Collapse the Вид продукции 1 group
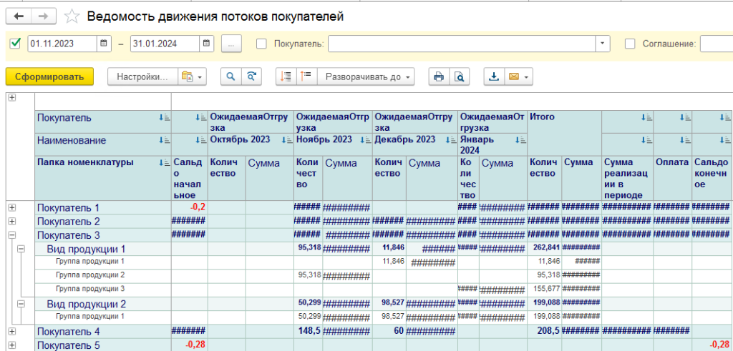The height and width of the screenshot is (351, 733). click(x=21, y=249)
